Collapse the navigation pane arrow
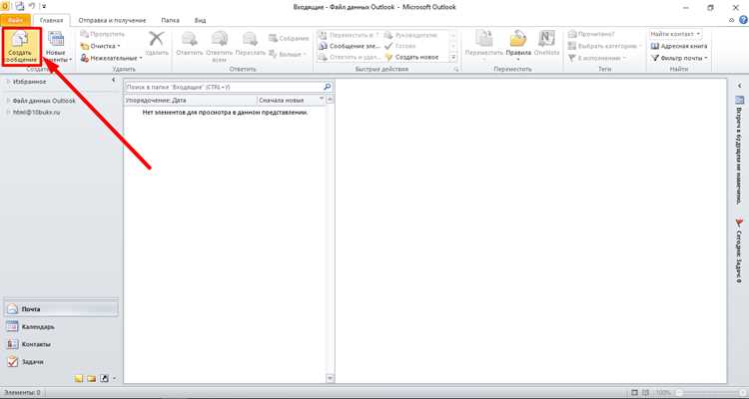 click(114, 80)
